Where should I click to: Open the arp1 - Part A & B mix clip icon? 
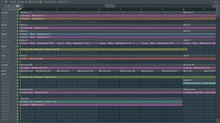[x=21, y=59]
